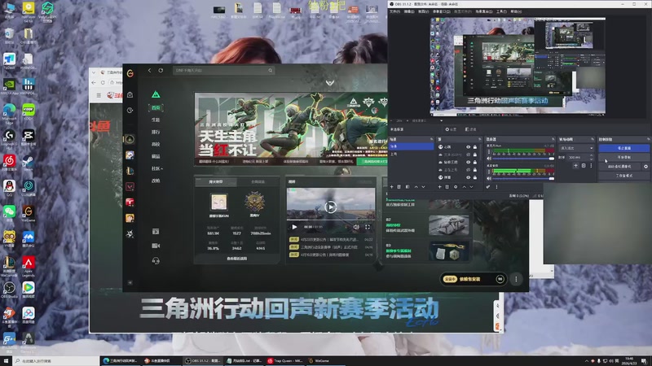Open the Windows Start menu

pyautogui.click(x=6, y=360)
